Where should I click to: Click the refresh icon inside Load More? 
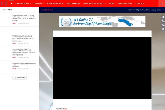coord(15,78)
